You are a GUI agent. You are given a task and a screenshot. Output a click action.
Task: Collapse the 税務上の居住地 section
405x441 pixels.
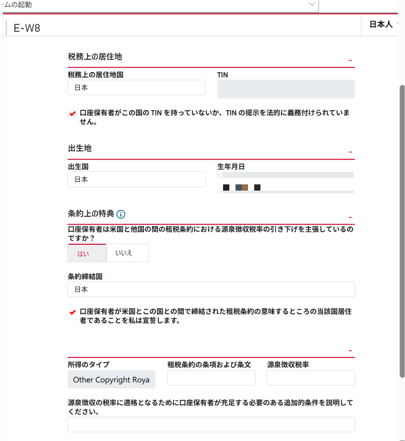pos(350,60)
